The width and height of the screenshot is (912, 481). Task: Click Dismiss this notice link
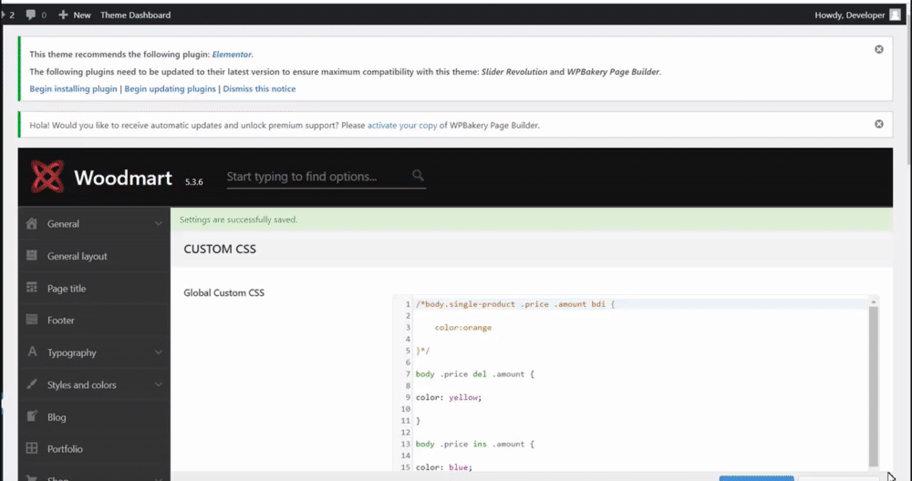(x=259, y=89)
